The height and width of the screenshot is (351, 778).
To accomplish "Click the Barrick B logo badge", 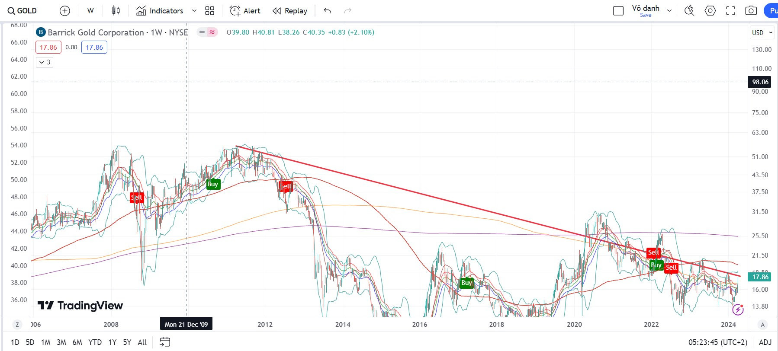I will (x=41, y=32).
